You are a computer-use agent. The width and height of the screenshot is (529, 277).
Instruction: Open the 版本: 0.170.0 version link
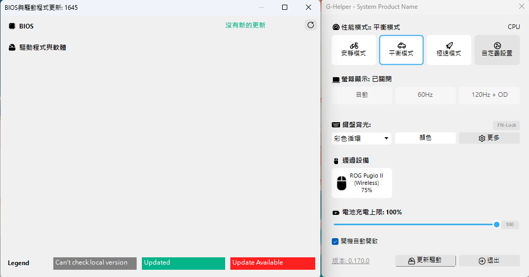(350, 261)
